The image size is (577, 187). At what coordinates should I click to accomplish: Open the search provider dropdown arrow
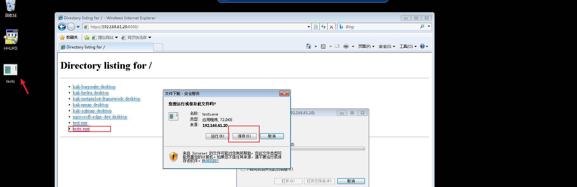[x=429, y=27]
